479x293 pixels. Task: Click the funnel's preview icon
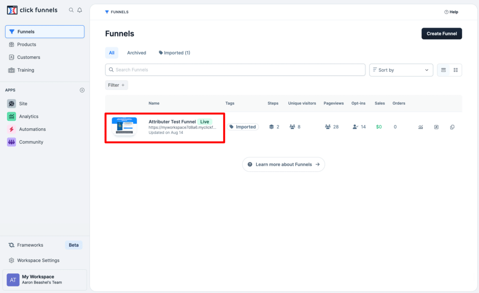(x=436, y=127)
